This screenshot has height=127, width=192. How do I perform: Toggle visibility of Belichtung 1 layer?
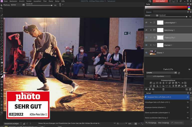(146, 30)
